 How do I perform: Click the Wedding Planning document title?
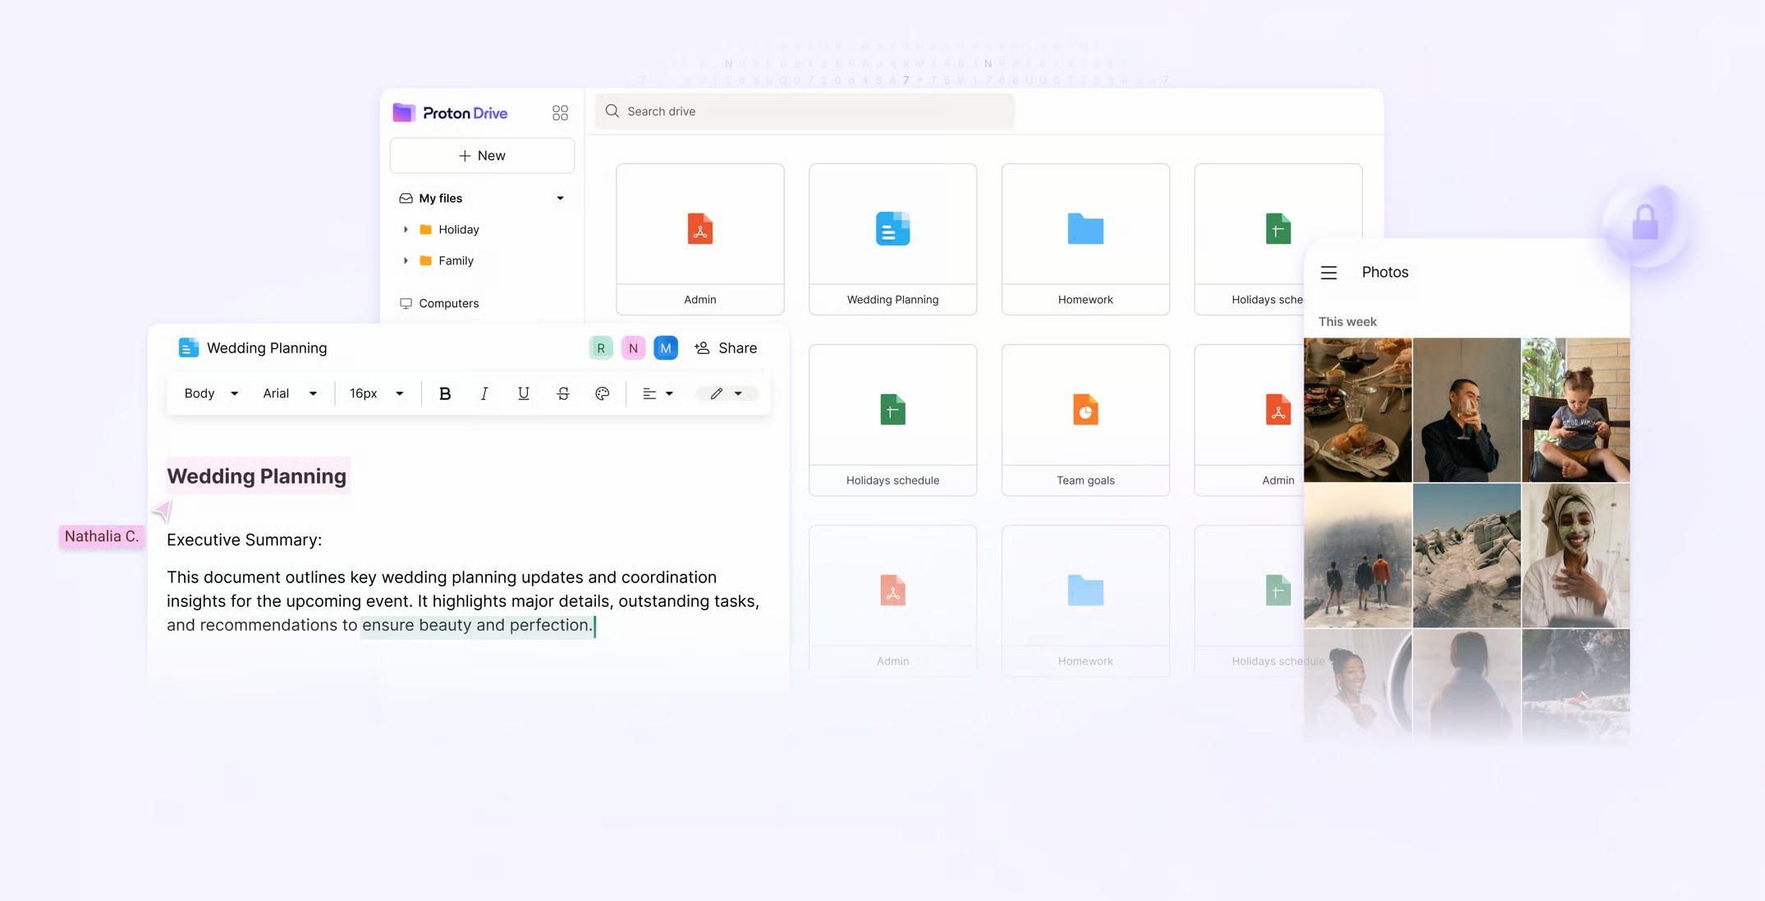point(267,348)
